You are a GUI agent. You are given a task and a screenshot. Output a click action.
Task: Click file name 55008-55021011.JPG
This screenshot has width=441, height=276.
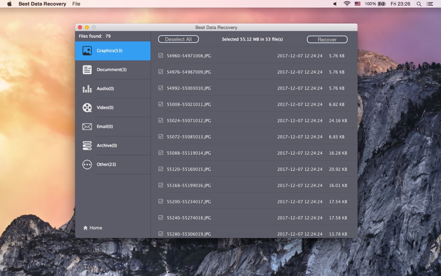coord(189,104)
